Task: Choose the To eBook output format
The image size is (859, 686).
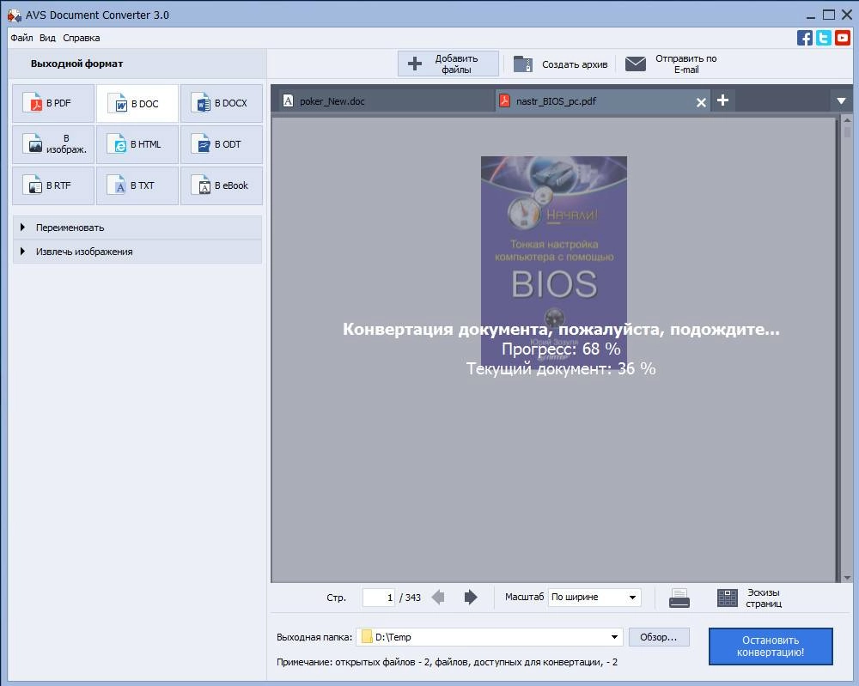Action: tap(222, 185)
